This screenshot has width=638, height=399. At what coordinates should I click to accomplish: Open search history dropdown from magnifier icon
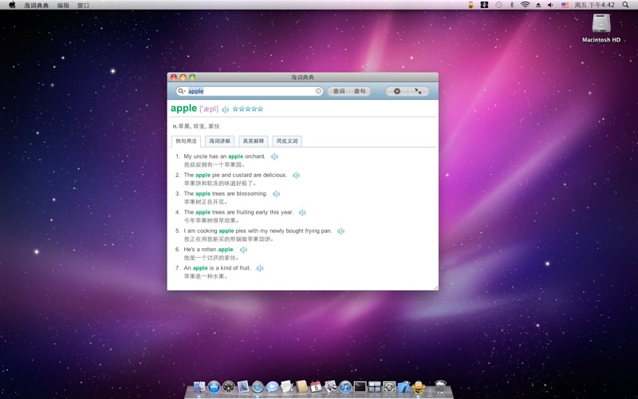(182, 91)
